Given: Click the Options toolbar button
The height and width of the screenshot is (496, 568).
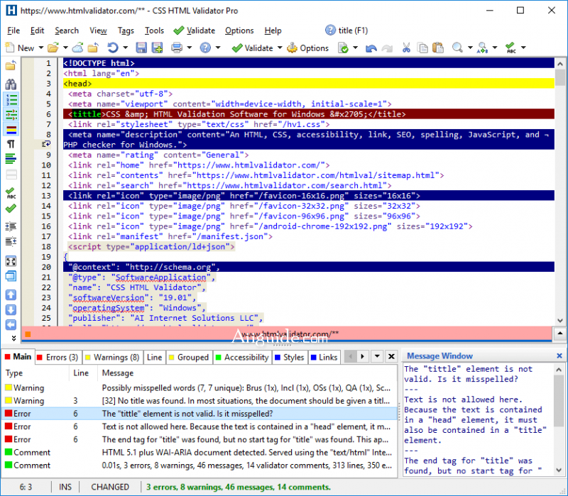Looking at the screenshot, I should (x=308, y=48).
